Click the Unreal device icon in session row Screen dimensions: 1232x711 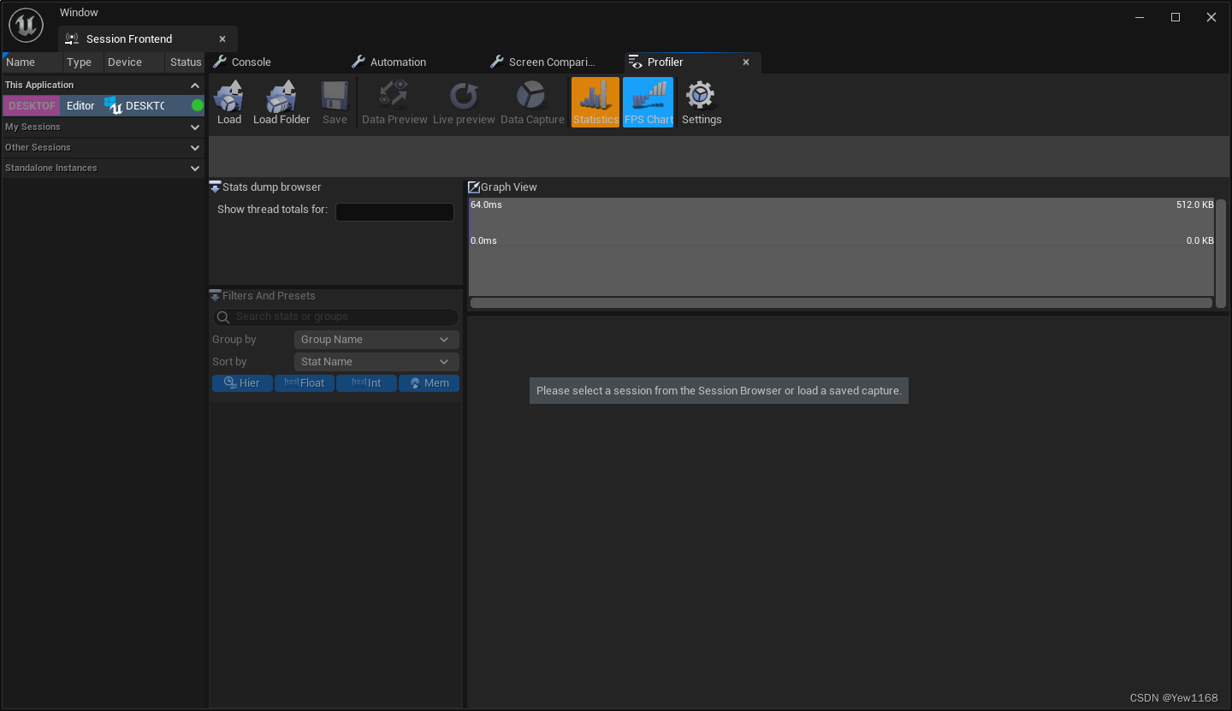coord(114,105)
